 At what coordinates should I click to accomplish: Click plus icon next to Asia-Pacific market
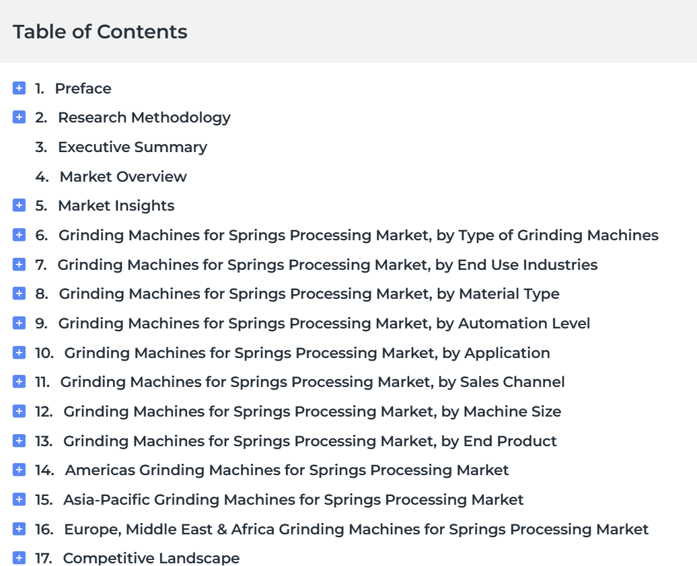click(x=19, y=499)
